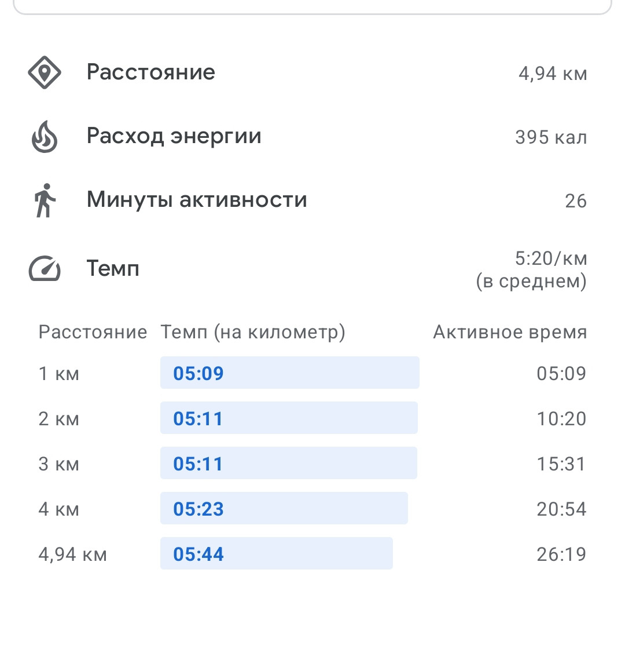625x646 pixels.
Task: Select the 05:23 pace bar for 4 км
Action: (x=284, y=508)
